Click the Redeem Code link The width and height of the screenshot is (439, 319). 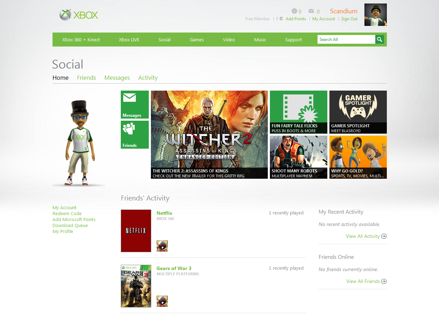click(67, 214)
